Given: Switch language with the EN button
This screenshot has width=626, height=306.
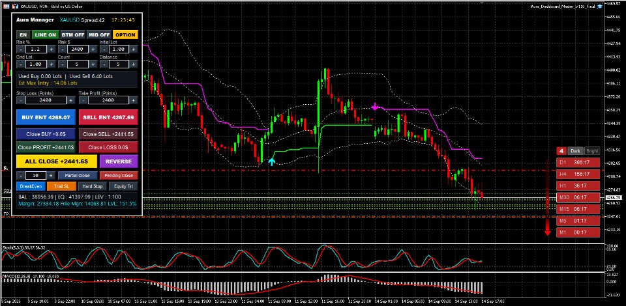Looking at the screenshot, I should 23,35.
